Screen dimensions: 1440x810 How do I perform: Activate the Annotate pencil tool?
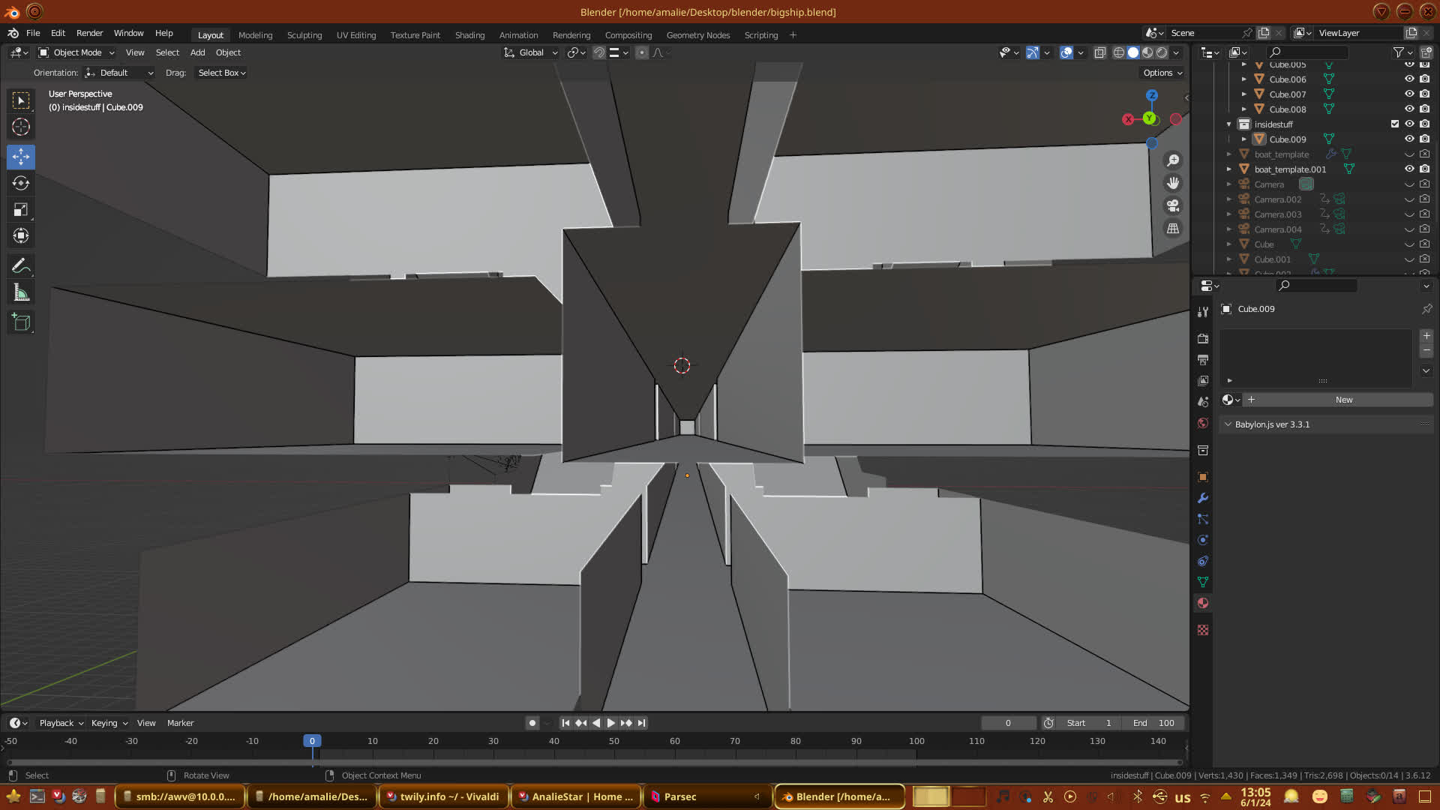(21, 266)
